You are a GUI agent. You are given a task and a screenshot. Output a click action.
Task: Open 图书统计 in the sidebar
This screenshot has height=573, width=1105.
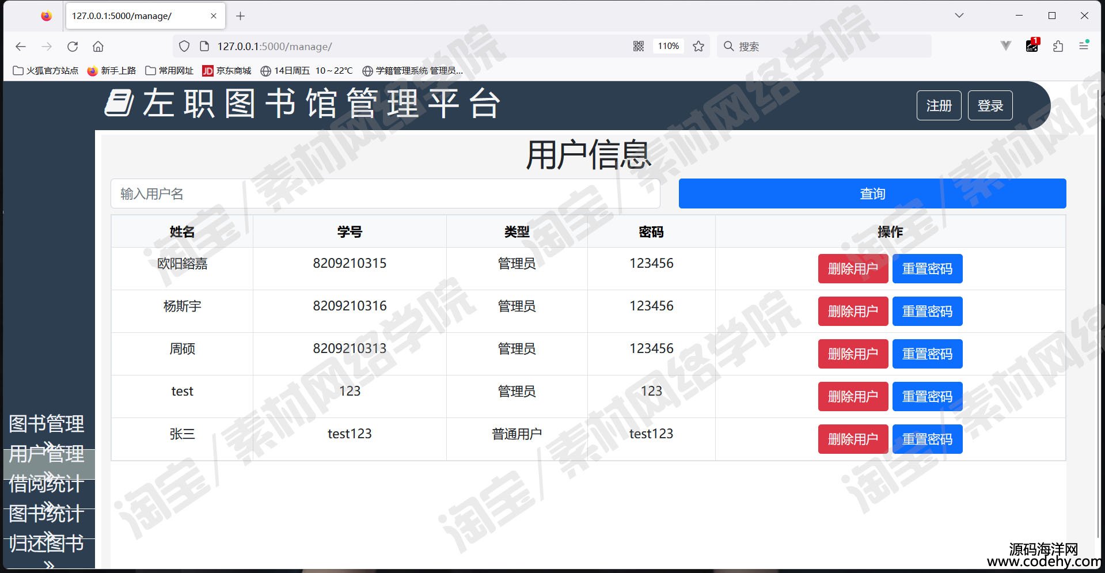[47, 514]
